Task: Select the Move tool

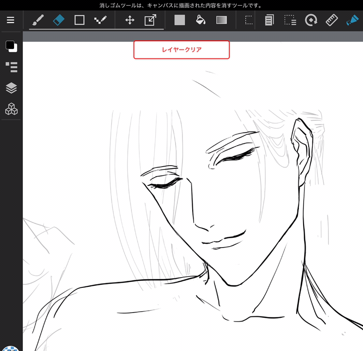Action: click(130, 20)
